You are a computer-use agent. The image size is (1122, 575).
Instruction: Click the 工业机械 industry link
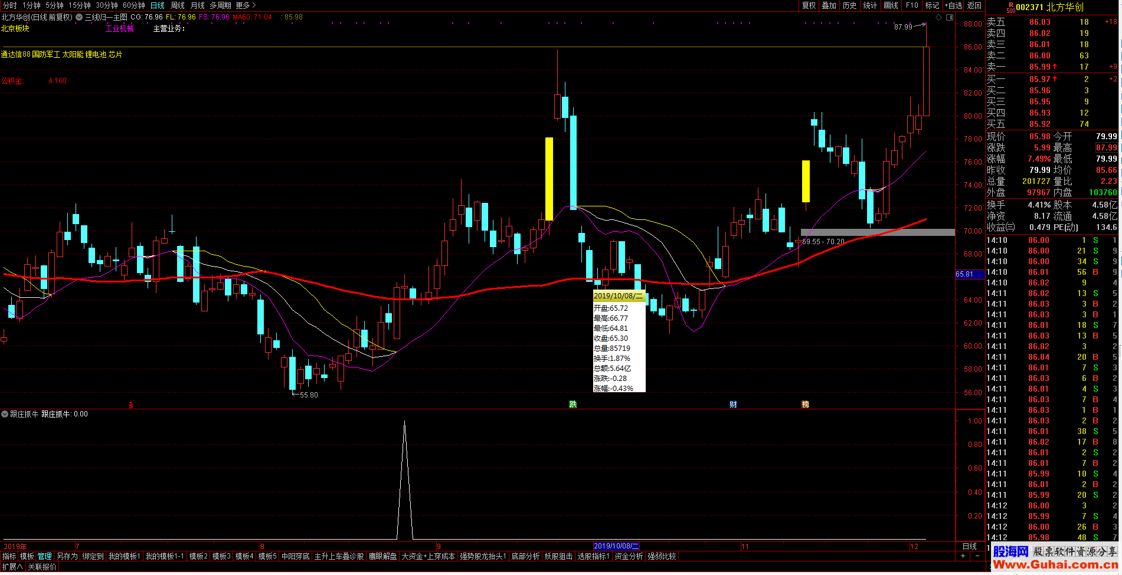click(120, 28)
